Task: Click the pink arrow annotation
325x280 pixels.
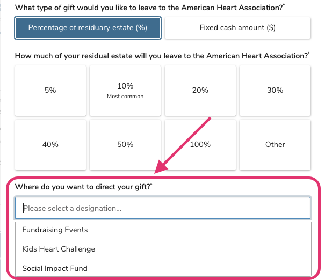Action: [183, 145]
